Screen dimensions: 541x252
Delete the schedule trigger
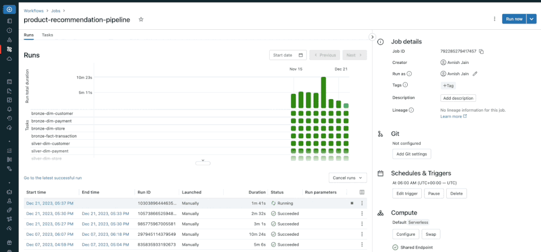457,193
